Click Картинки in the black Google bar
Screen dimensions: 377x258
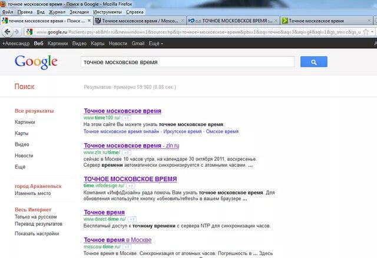[x=58, y=44]
